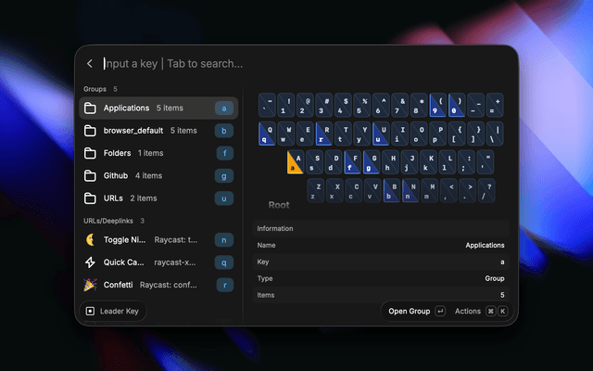Click the 'Toggle Ni...' deeplink name
This screenshot has height=371, width=593.
click(x=124, y=239)
